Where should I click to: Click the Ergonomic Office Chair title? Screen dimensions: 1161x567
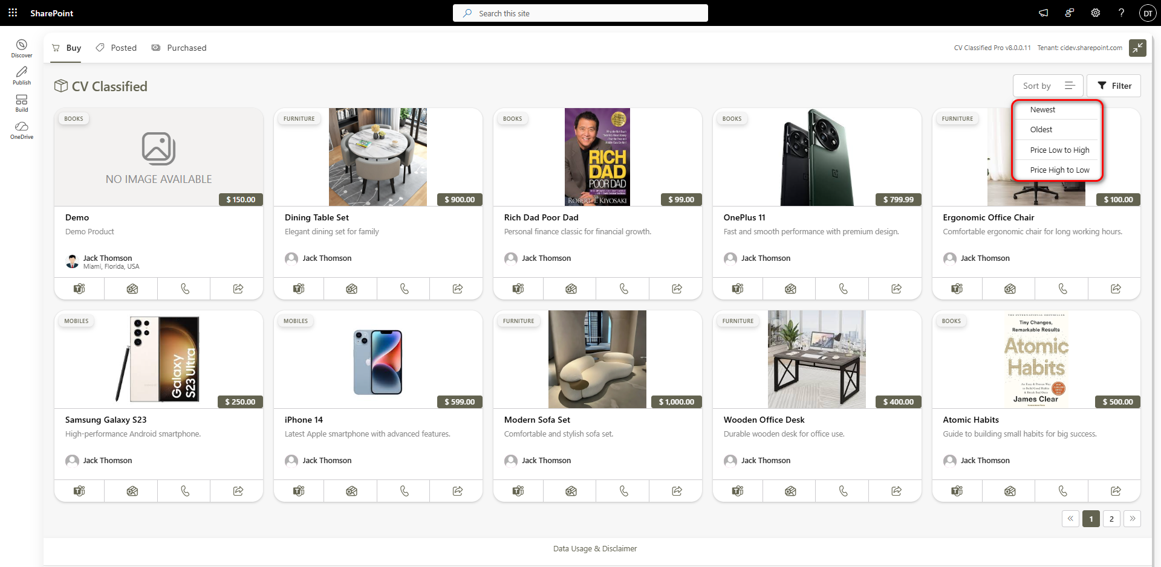[x=988, y=217]
